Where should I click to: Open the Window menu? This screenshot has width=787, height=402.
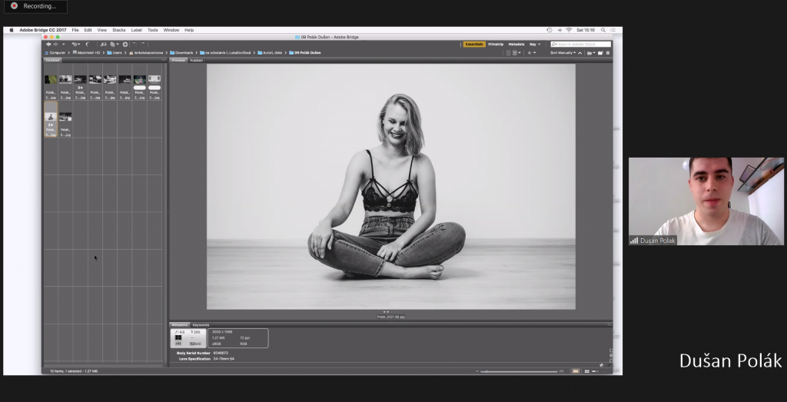[x=171, y=30]
